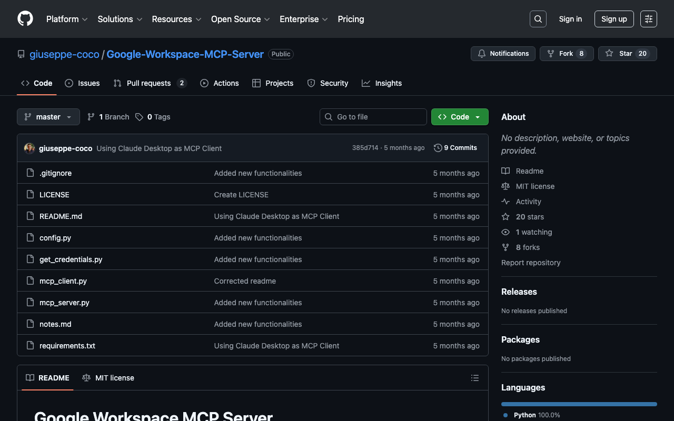This screenshot has width=674, height=421.
Task: Click the commit history clock icon
Action: point(438,148)
